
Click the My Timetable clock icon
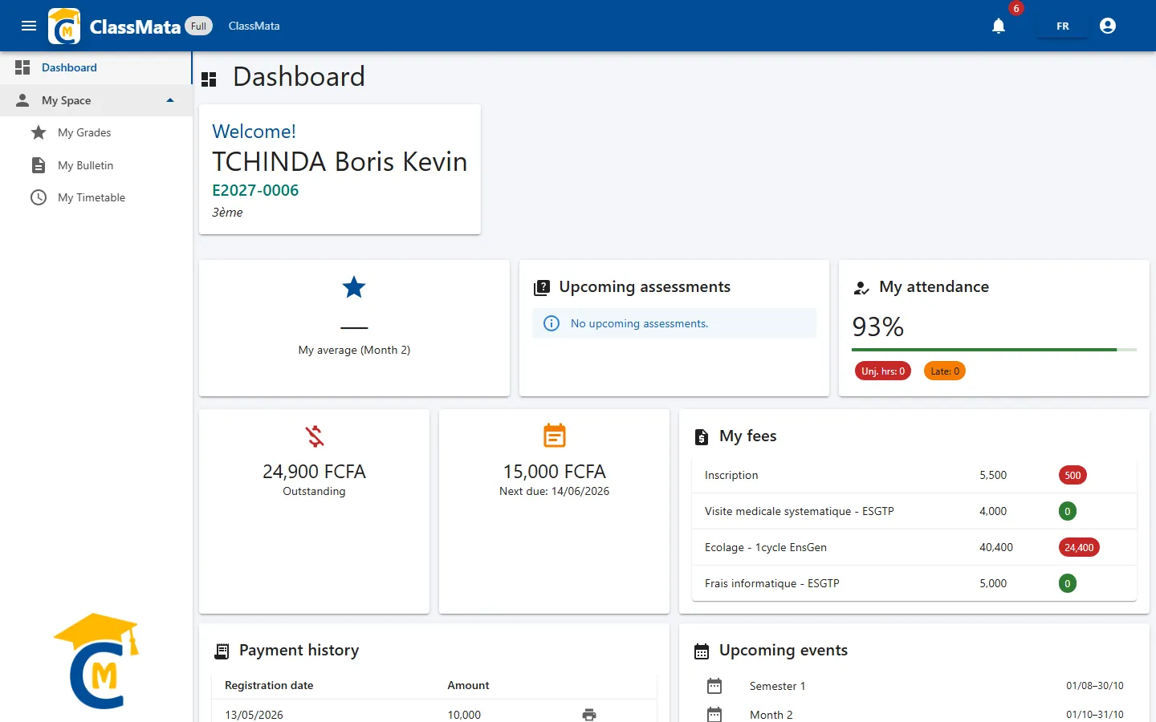point(39,197)
